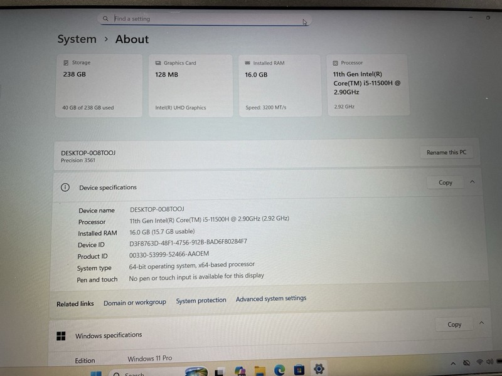Image resolution: width=502 pixels, height=376 pixels.
Task: Click the 64-bit operating system text
Action: coord(192,265)
